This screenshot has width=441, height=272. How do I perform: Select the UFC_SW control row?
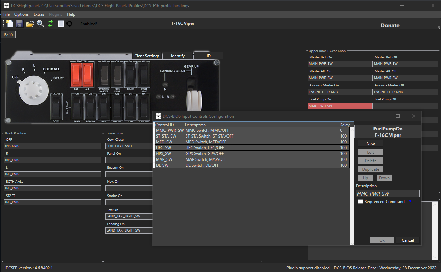pyautogui.click(x=252, y=148)
